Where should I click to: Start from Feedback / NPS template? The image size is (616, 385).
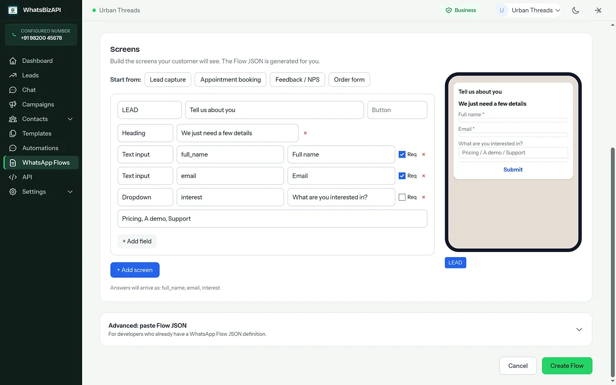click(x=297, y=80)
